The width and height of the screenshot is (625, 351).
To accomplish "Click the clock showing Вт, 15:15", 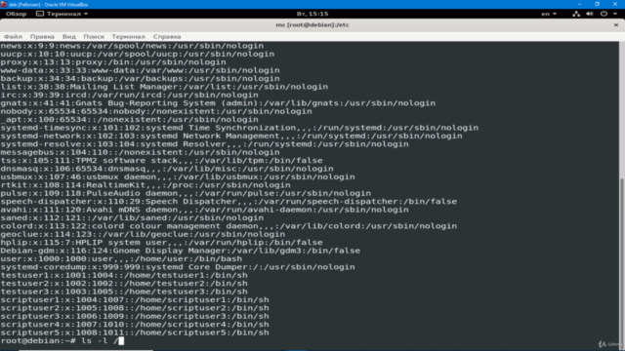I will (312, 14).
